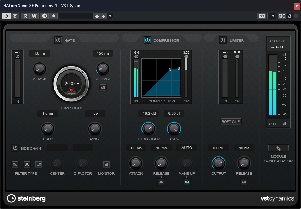Toggle the plug-in power button in top toolbar
The image size is (301, 209).
6,16
